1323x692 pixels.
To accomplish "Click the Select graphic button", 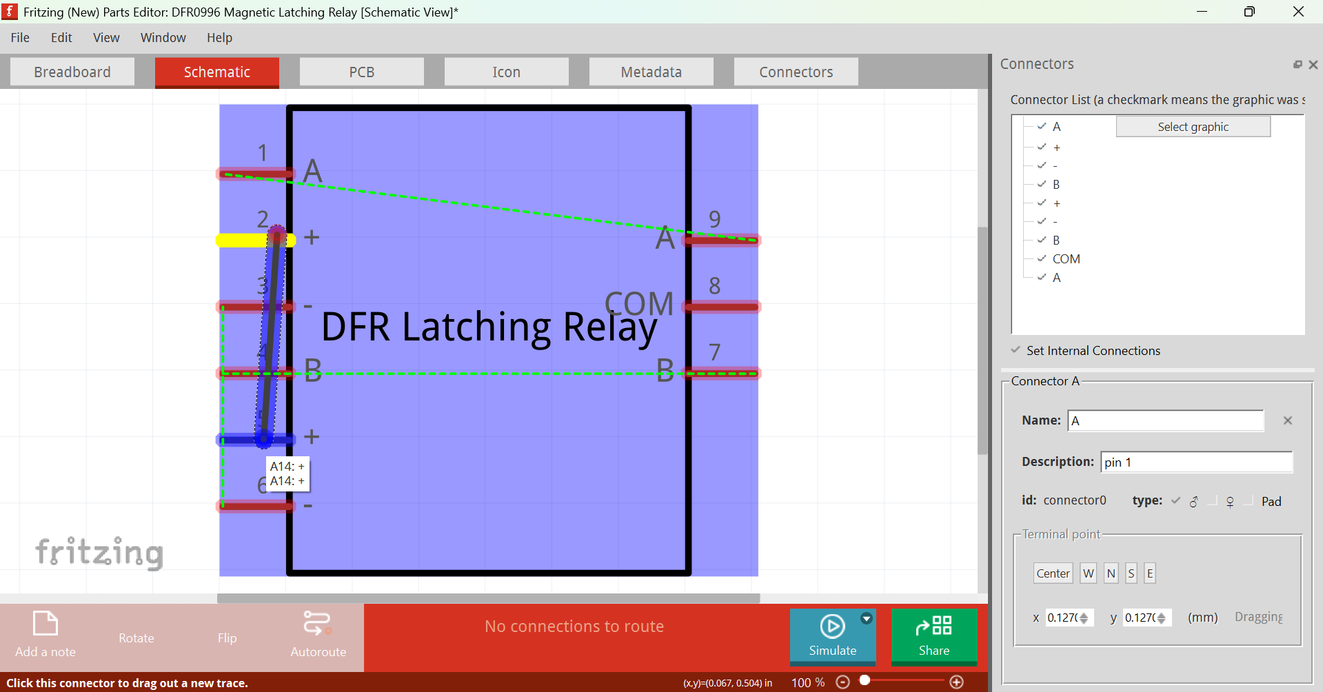I will [1193, 127].
